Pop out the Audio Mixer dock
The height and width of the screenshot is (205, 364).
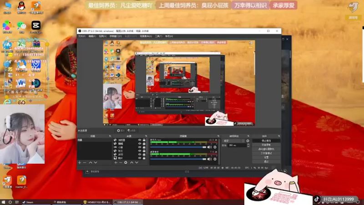(x=218, y=136)
